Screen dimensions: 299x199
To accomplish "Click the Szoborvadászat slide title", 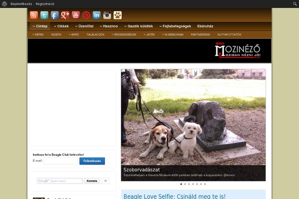I will (142, 170).
